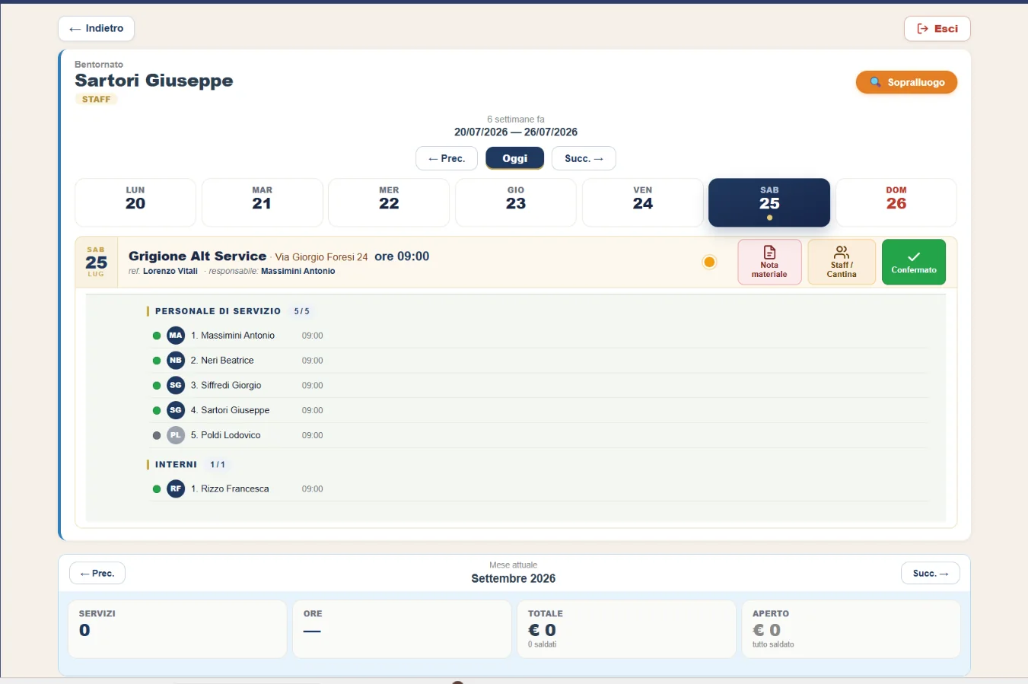Click the service title Grigione Alt Service
This screenshot has width=1028, height=684.
click(x=198, y=256)
